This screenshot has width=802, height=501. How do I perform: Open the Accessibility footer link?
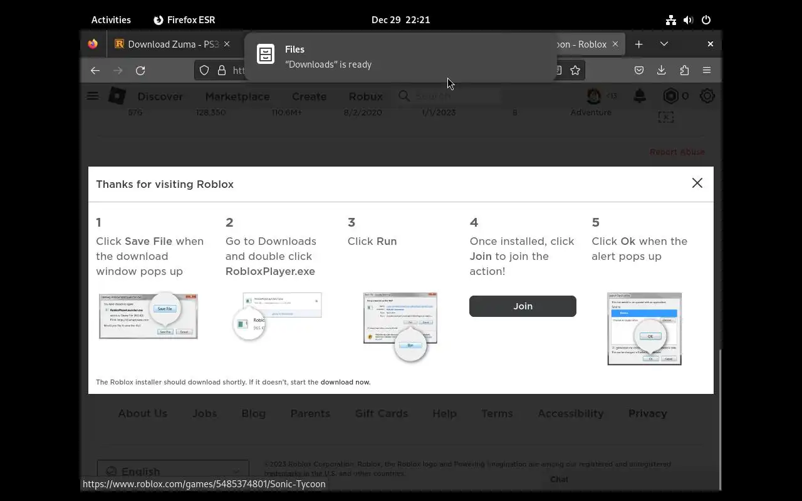point(571,413)
